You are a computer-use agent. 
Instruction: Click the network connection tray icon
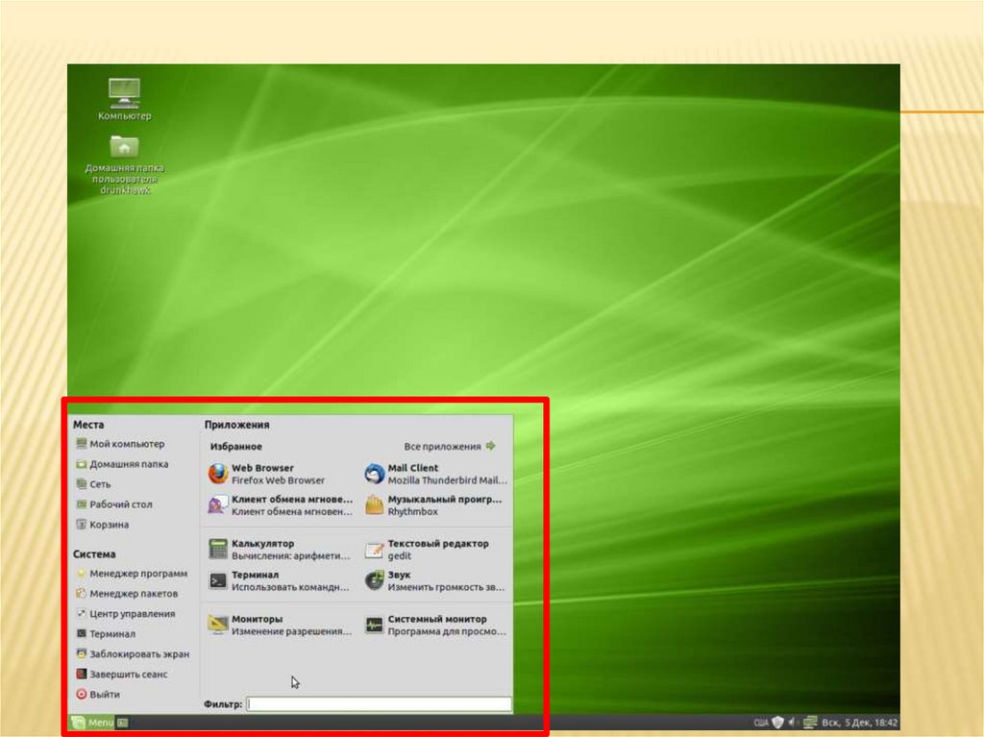click(x=810, y=722)
